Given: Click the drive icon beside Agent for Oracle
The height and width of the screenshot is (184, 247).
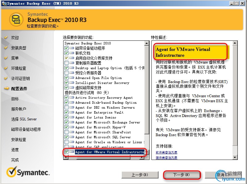Looking at the screenshot, I should (x=72, y=142).
